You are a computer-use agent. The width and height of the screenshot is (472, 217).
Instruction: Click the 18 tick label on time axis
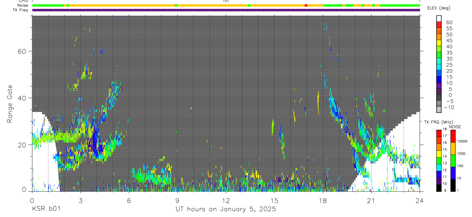pos(322,201)
